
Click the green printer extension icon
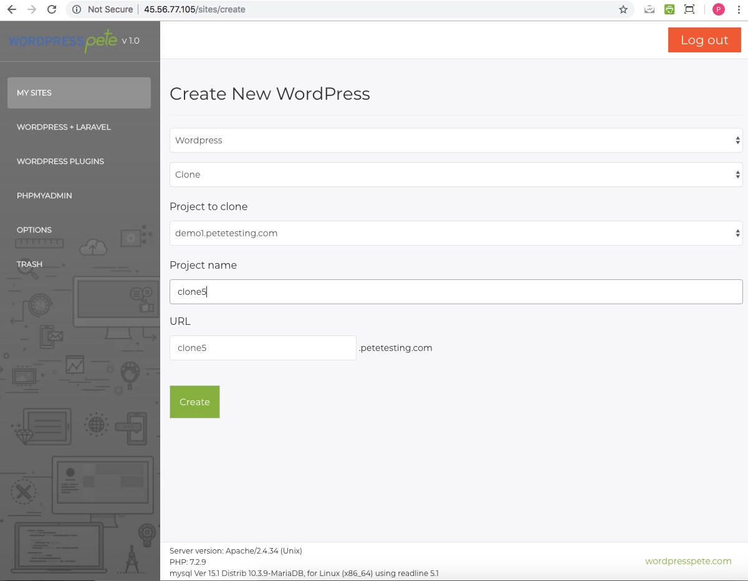coord(669,9)
